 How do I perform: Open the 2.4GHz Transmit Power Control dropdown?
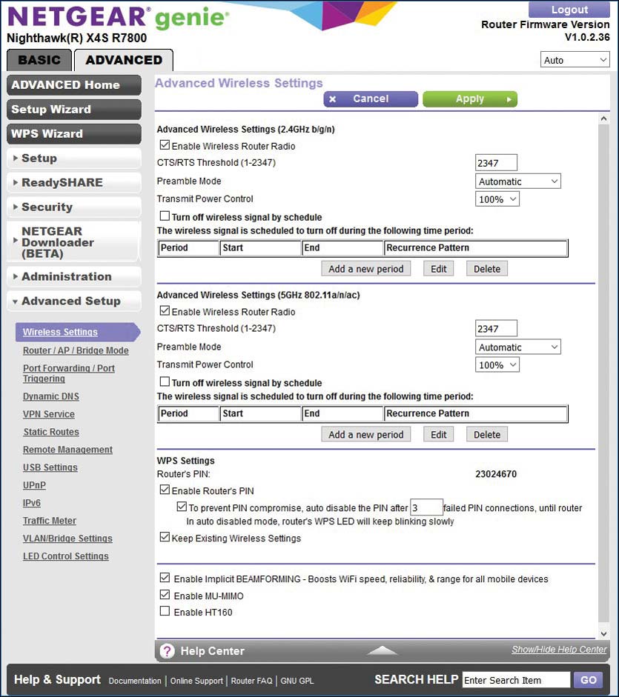(x=497, y=199)
